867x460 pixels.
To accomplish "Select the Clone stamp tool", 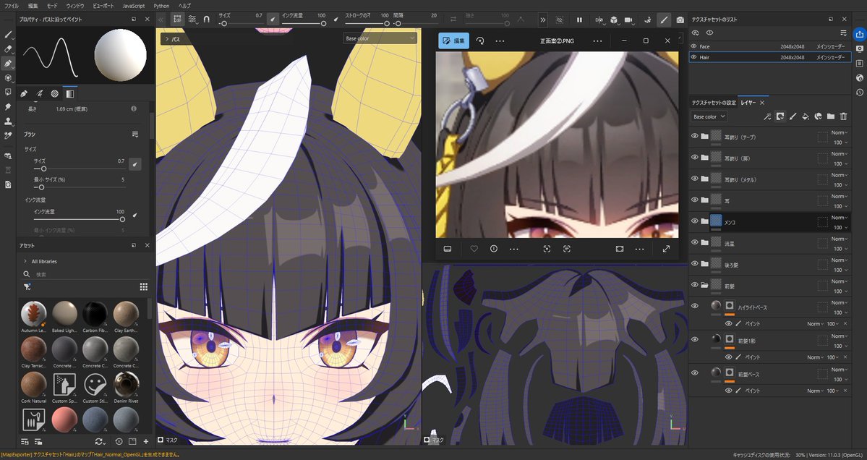I will point(8,121).
